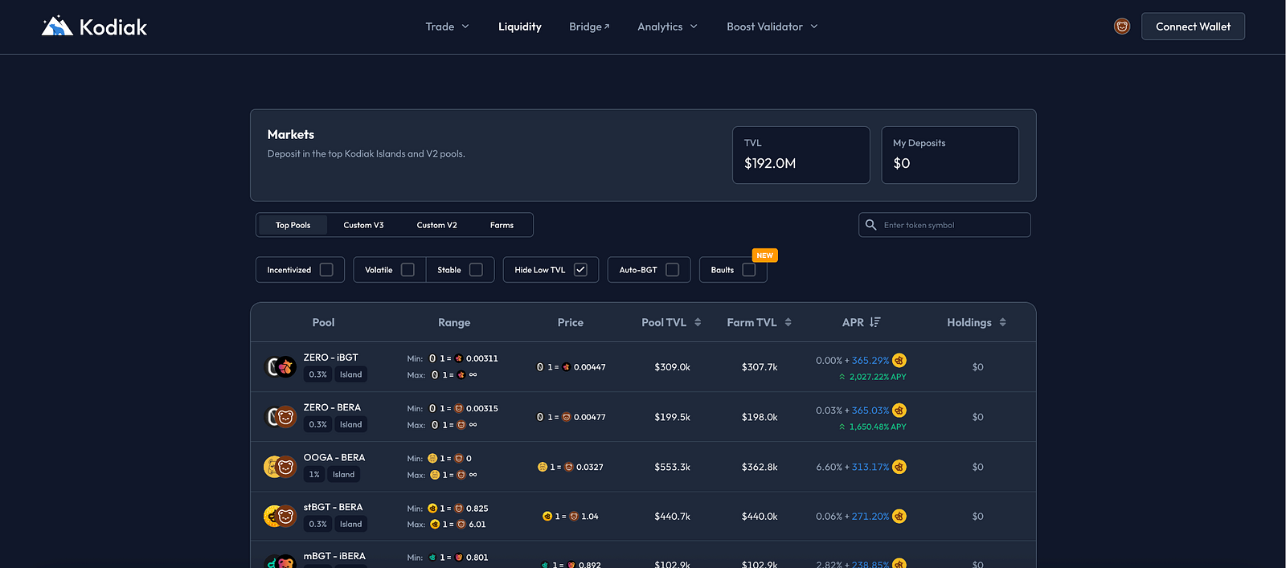Click the token symbol search field
The width and height of the screenshot is (1286, 568).
952,225
